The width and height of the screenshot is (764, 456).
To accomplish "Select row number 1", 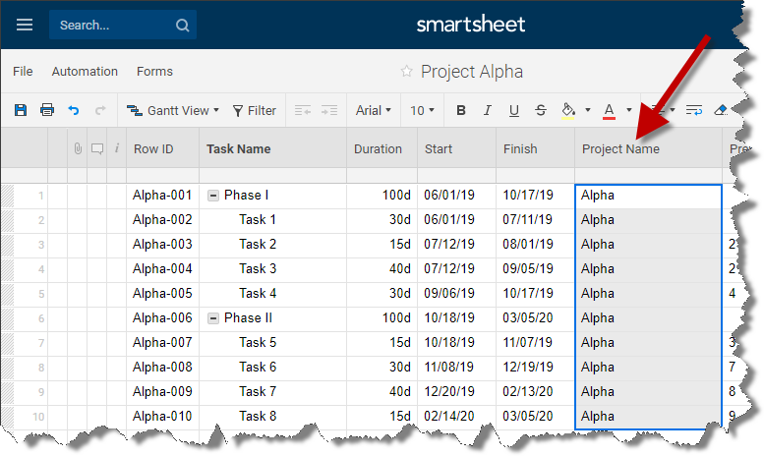I will [41, 196].
